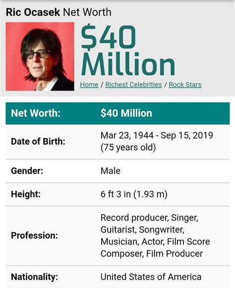This screenshot has width=235, height=290.
Task: Click the Mar 23, 1944 - Sep 15, 2019 date value
Action: pyautogui.click(x=157, y=136)
